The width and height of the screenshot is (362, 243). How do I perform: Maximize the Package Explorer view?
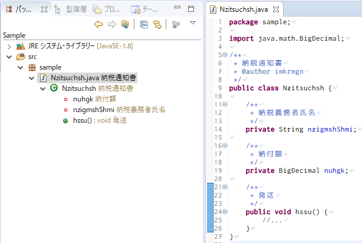pos(191,9)
